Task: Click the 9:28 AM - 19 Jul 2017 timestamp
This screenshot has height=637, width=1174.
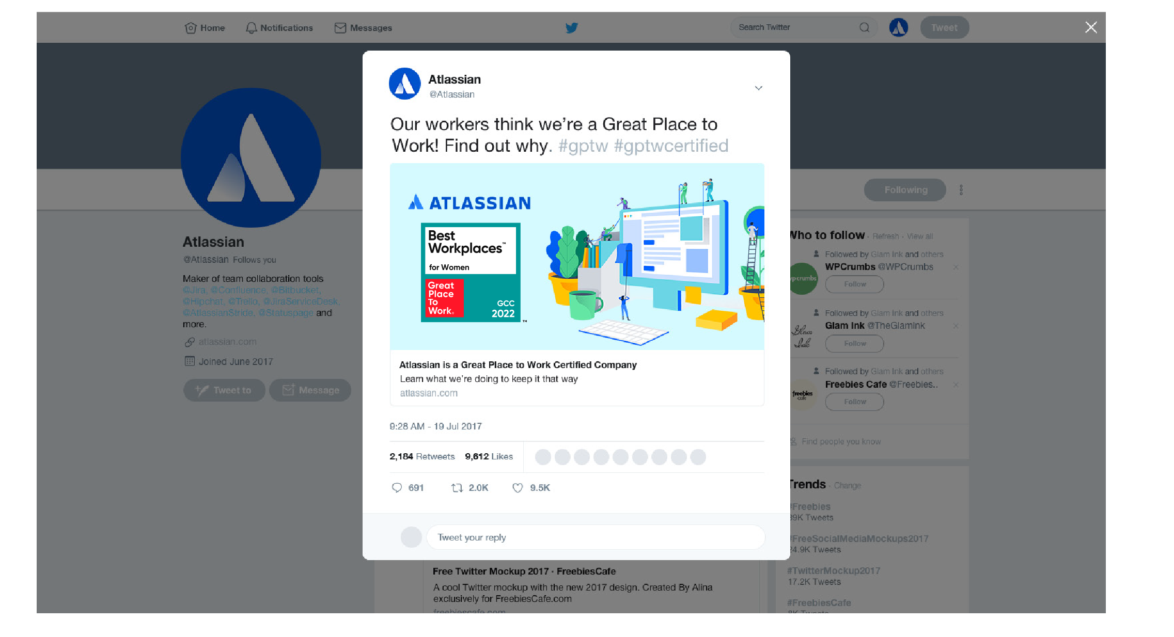Action: coord(435,426)
